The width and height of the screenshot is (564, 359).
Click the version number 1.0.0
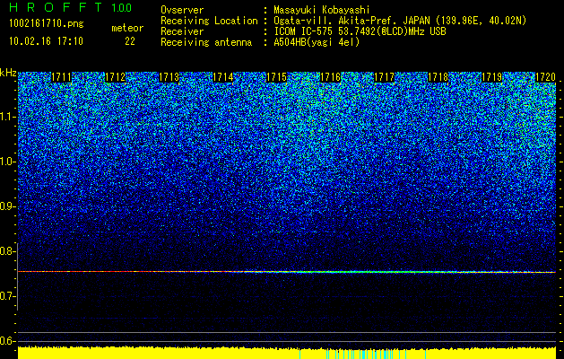(x=121, y=7)
